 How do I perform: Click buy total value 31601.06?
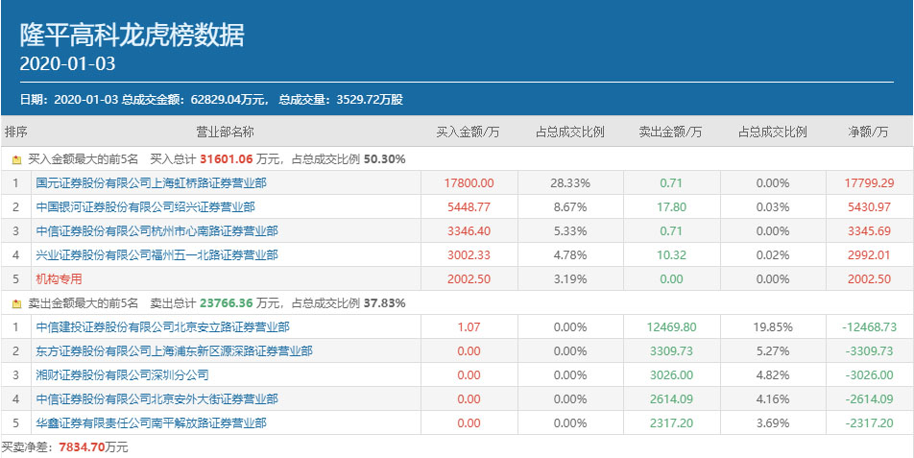227,158
